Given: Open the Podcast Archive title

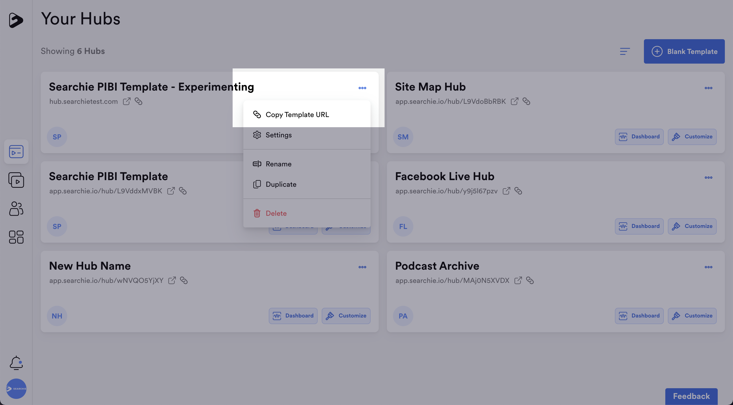Looking at the screenshot, I should (437, 266).
